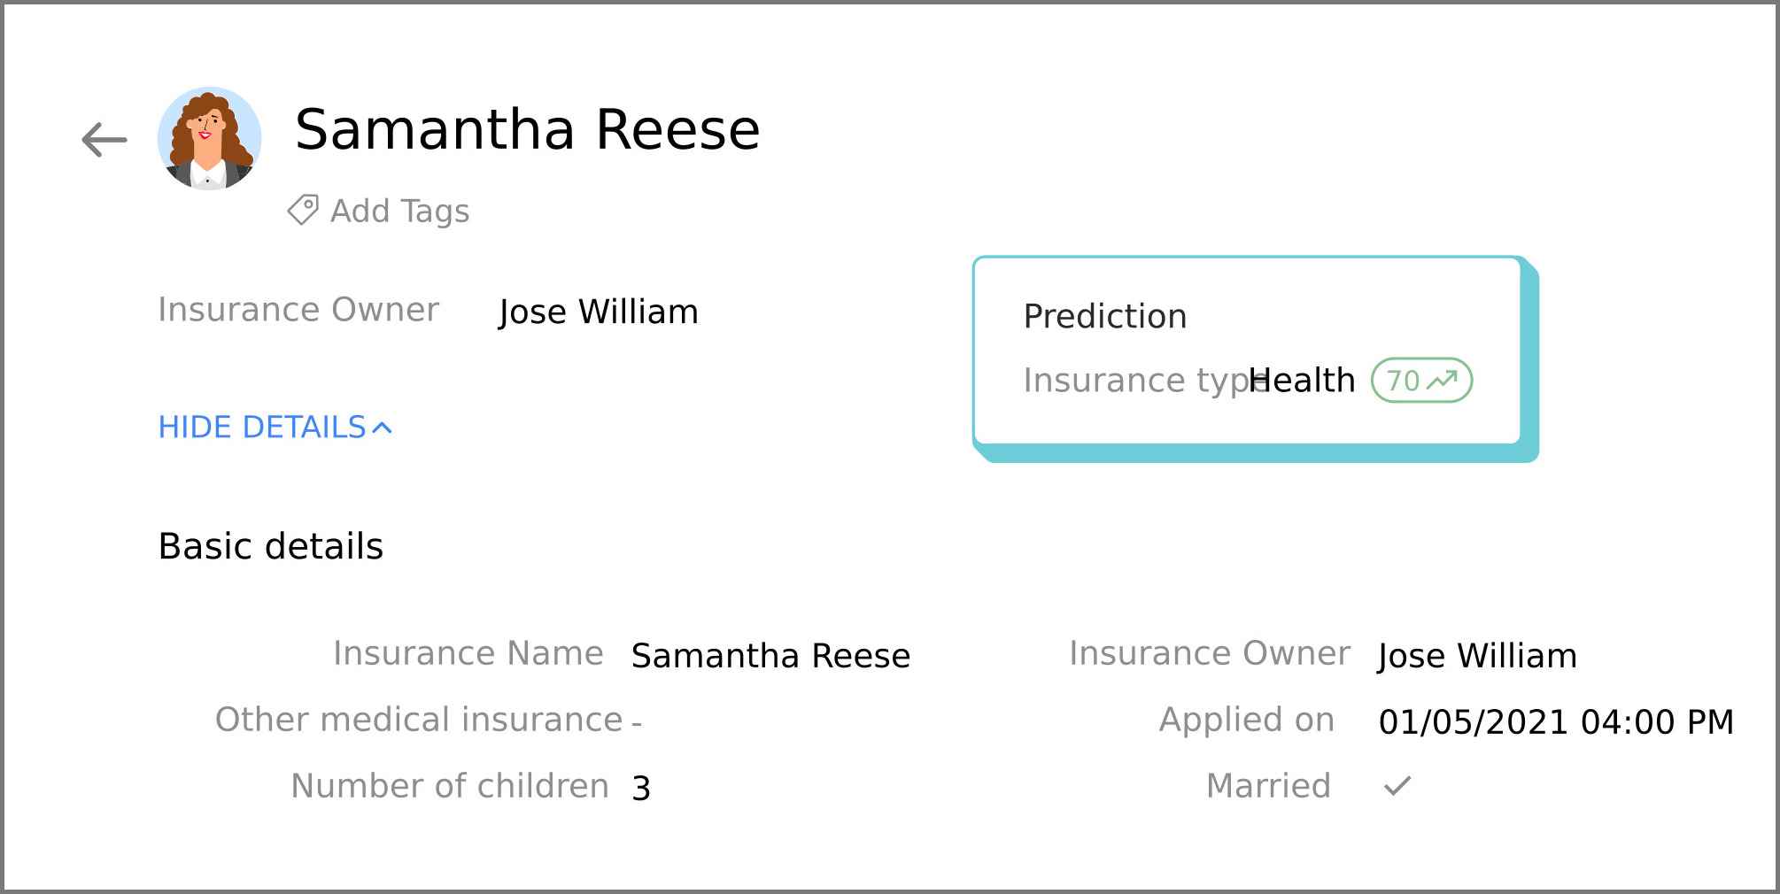1780x894 pixels.
Task: Click the back arrow icon
Action: 104,140
